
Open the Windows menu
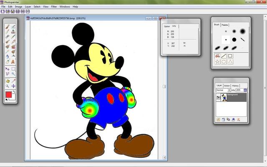[x=65, y=7]
